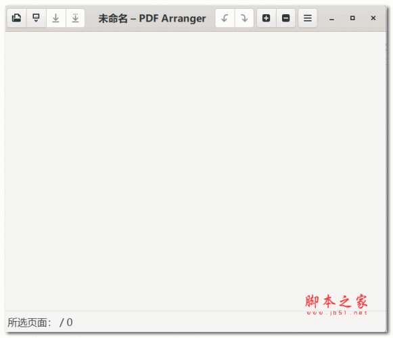The height and width of the screenshot is (338, 393).
Task: Rotate selected pages left
Action: (x=225, y=18)
